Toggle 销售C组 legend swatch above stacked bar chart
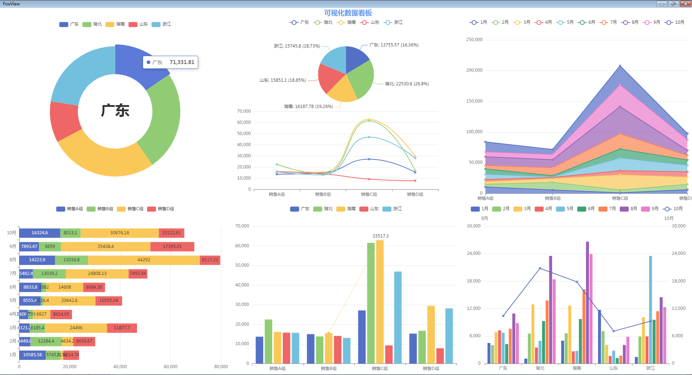 click(x=121, y=209)
